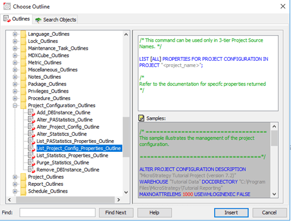291x221 pixels.
Task: Expand the Notes_Outlines tree node
Action: 15,77
